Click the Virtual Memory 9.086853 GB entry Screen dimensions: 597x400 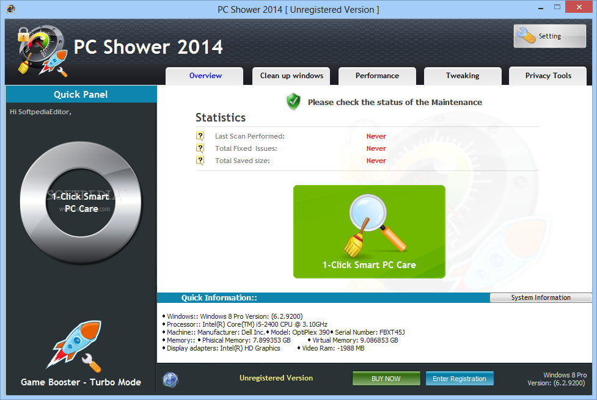[x=353, y=340]
